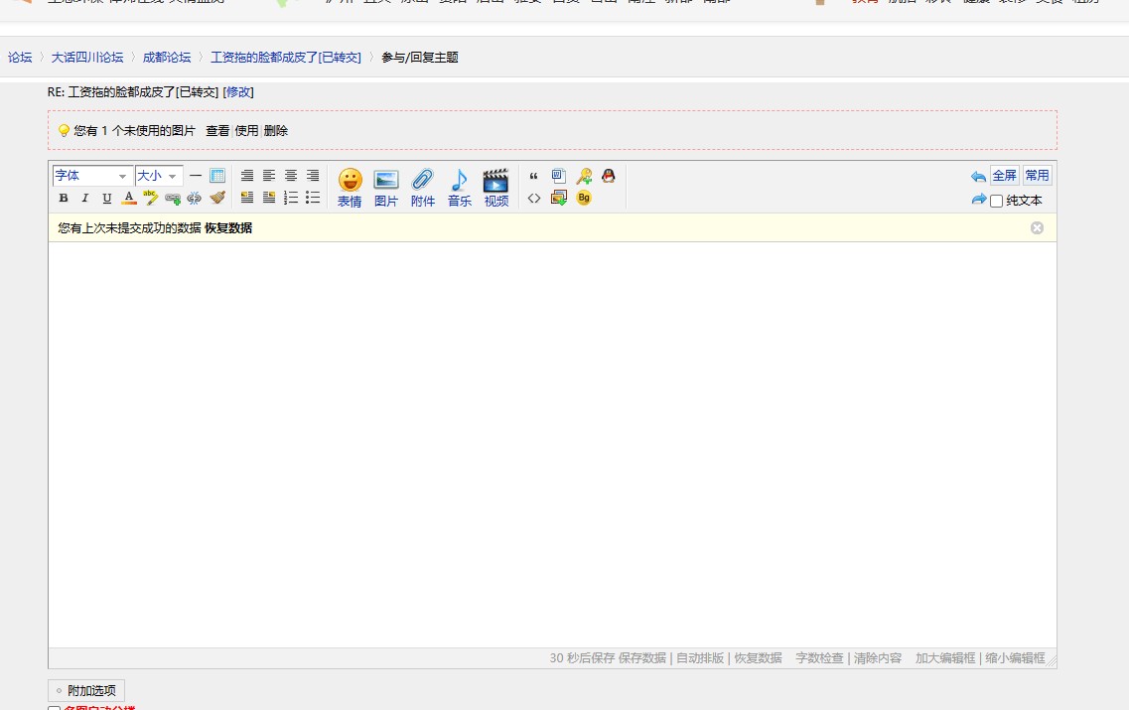Clear formatting with the brush icon
The image size is (1129, 710).
[217, 198]
